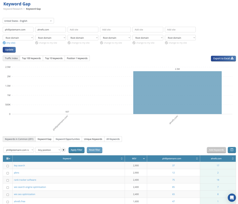Click the third Add site input field

(83, 30)
